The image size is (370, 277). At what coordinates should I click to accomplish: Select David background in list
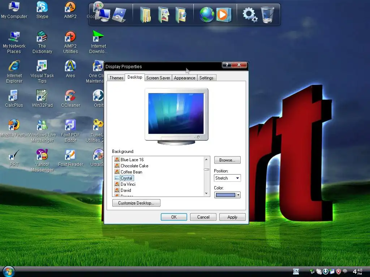tap(126, 190)
